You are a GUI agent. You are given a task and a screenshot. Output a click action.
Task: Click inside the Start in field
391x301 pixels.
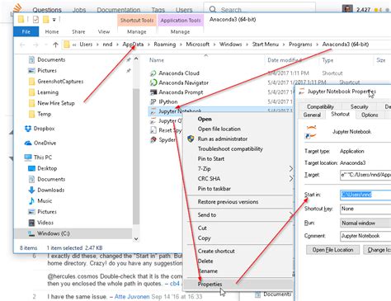(x=365, y=195)
